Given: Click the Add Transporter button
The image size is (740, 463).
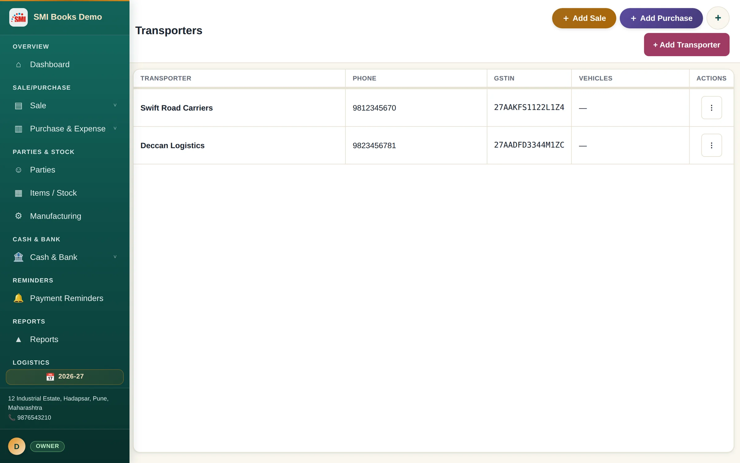Looking at the screenshot, I should point(686,45).
